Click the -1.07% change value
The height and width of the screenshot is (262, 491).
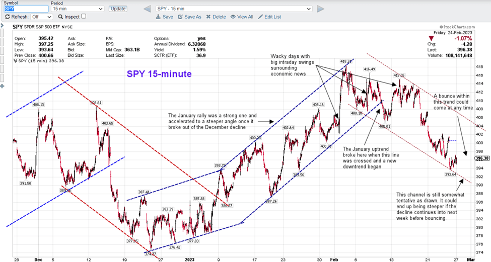point(463,38)
